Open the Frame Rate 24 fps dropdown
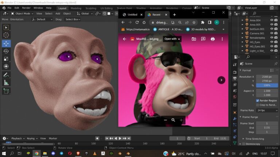 [x=267, y=110]
